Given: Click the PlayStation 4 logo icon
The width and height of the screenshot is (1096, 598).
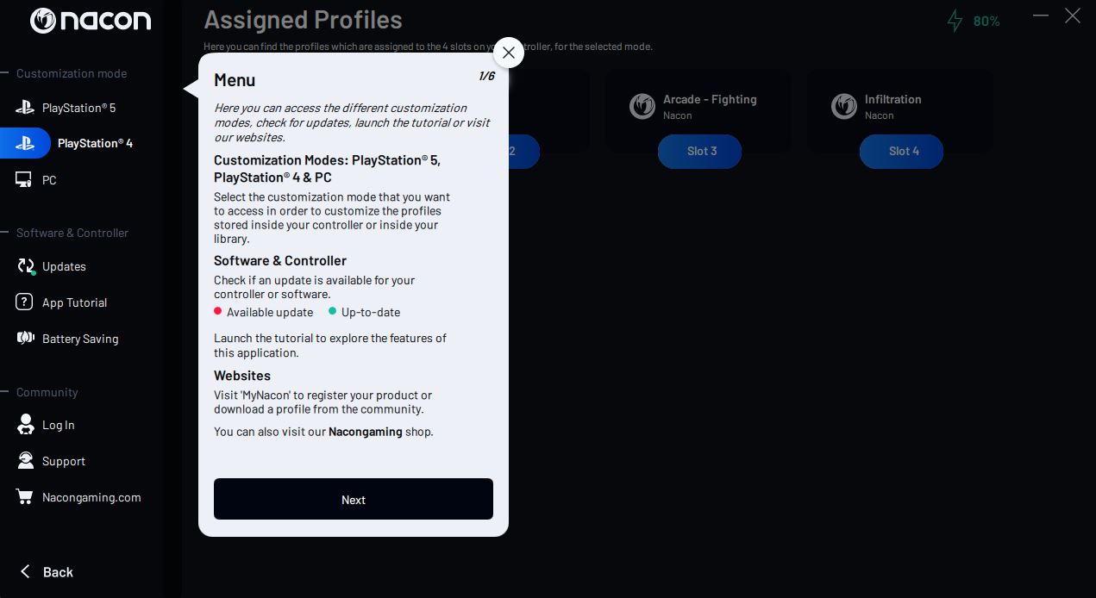Looking at the screenshot, I should tap(25, 143).
